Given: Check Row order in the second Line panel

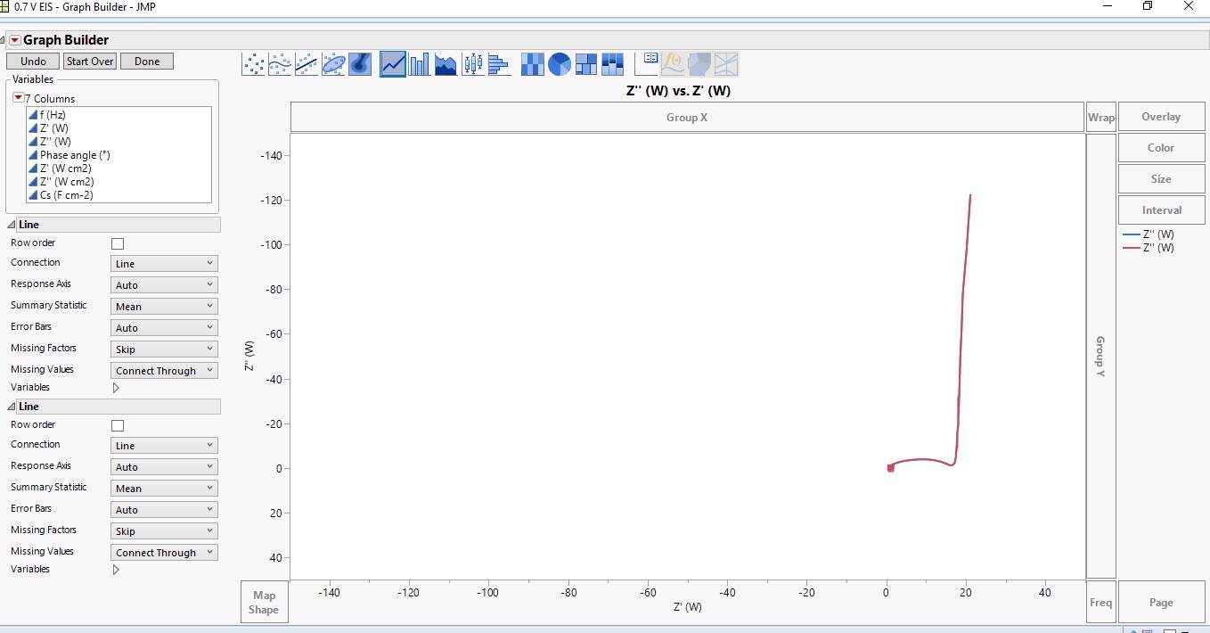Looking at the screenshot, I should click(x=117, y=425).
